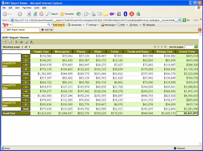Click the Vintage Cars column header
Viewport: 203px width, 151px height.
[164, 52]
